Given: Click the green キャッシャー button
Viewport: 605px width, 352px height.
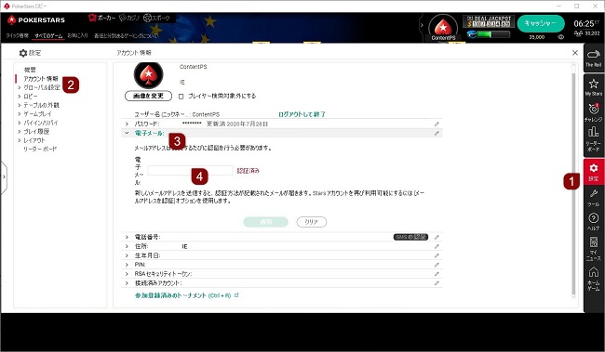Looking at the screenshot, I should (x=541, y=24).
